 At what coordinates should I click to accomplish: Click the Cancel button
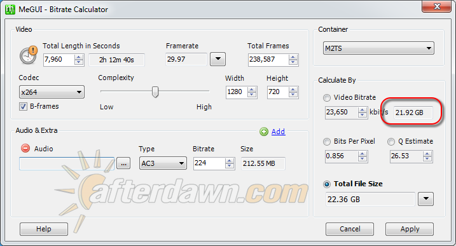[x=350, y=229]
